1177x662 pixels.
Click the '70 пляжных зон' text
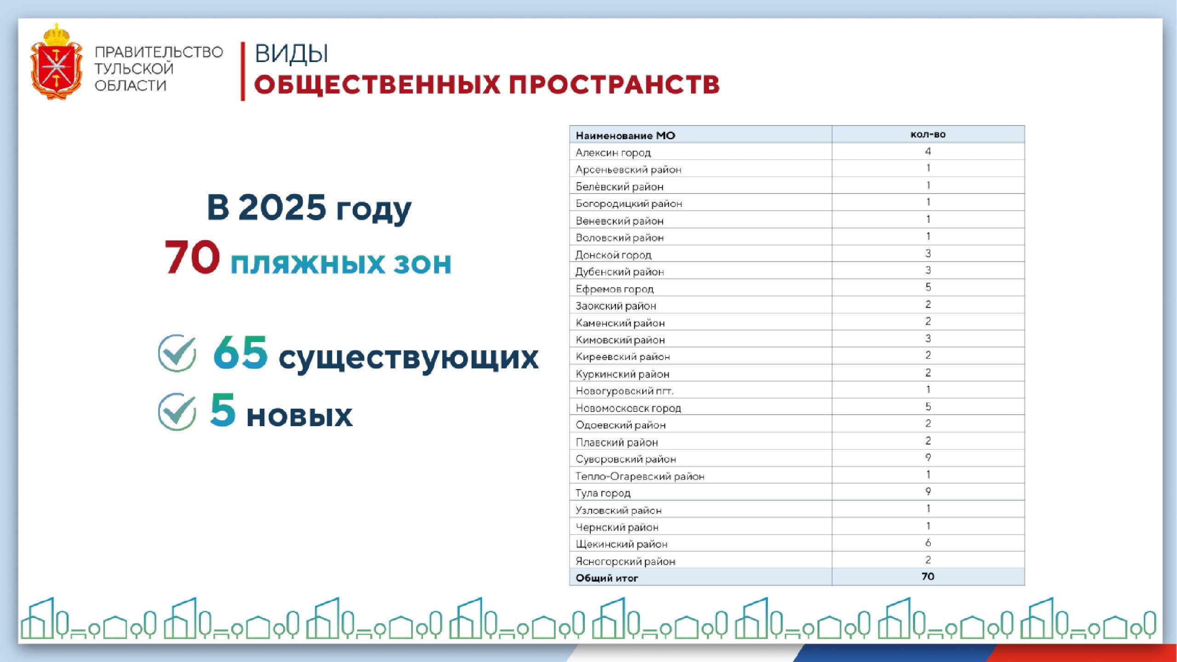(x=308, y=257)
